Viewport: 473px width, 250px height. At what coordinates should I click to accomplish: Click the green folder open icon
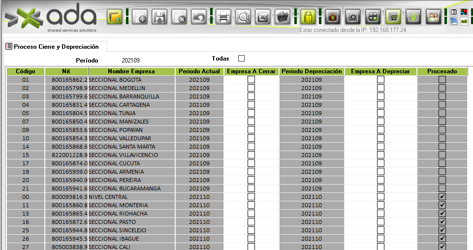click(x=115, y=17)
